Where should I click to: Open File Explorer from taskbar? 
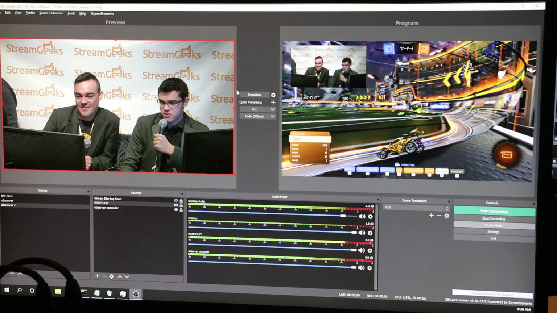[58, 291]
